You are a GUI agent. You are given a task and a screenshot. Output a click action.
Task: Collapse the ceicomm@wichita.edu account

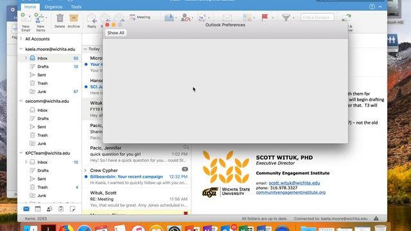(x=21, y=101)
